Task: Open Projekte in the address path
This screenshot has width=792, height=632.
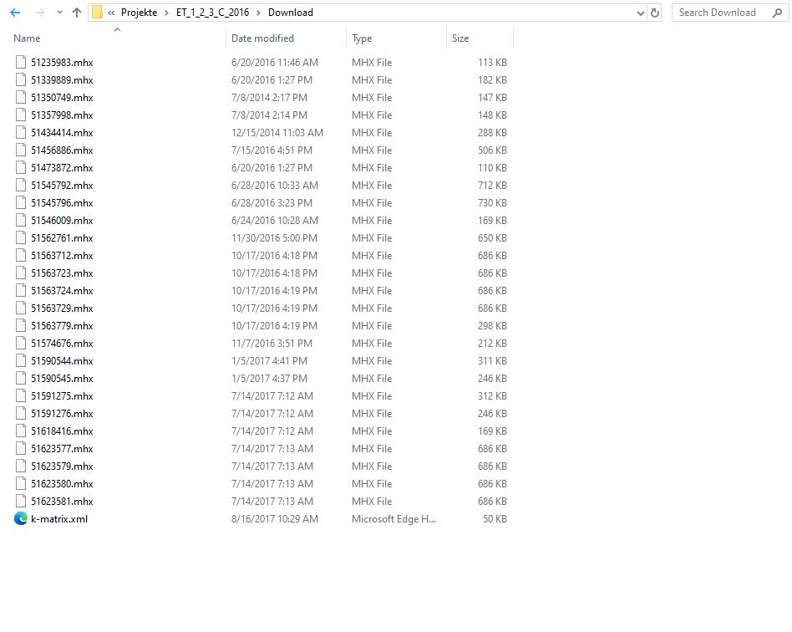Action: click(139, 13)
